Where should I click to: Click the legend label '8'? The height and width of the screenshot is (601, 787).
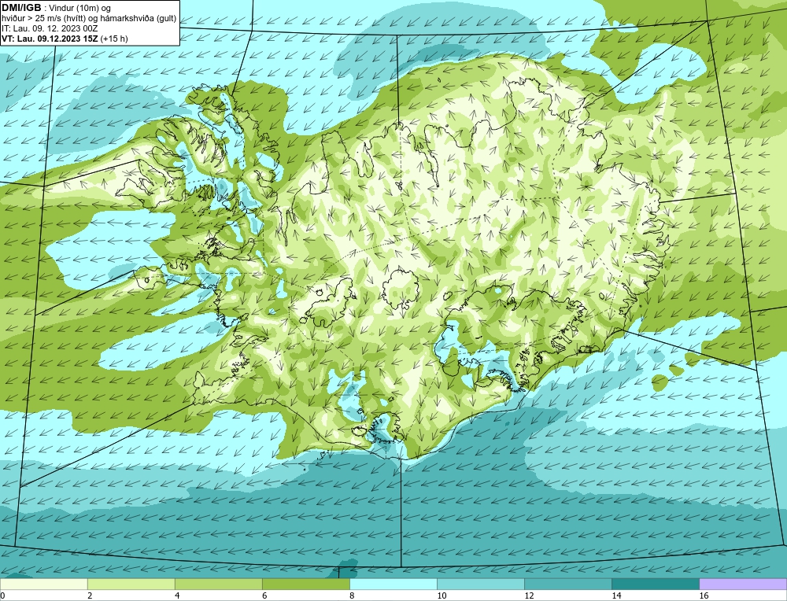pos(352,595)
